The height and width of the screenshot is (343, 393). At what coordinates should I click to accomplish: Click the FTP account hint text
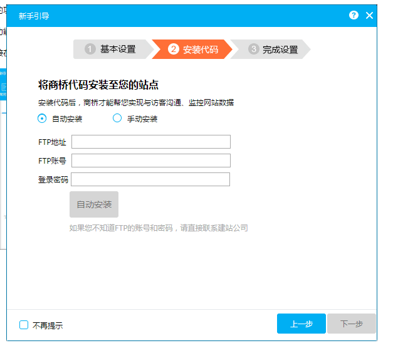coord(159,228)
